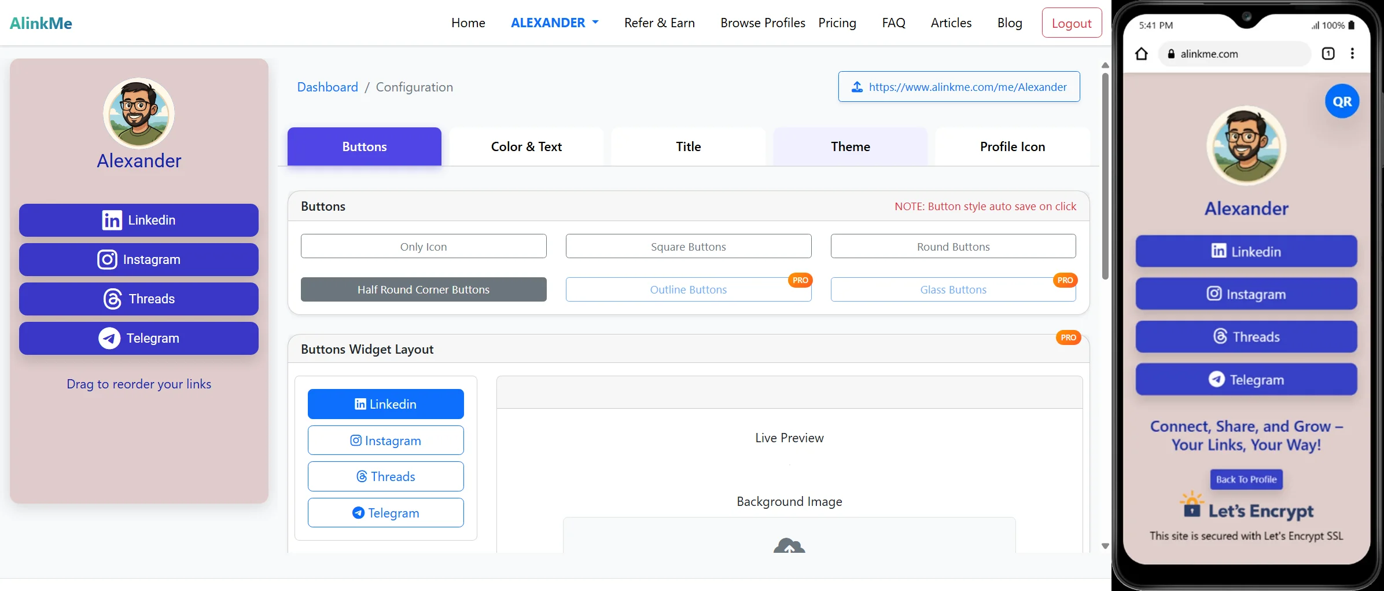
Task: Click the AlinkMe logo
Action: point(41,23)
